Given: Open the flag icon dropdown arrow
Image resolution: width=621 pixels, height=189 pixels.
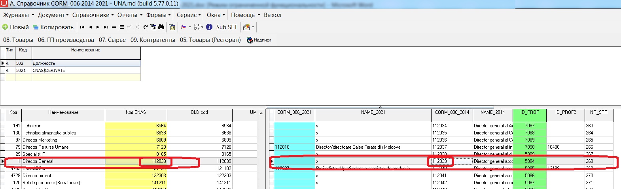Looking at the screenshot, I should [x=190, y=27].
